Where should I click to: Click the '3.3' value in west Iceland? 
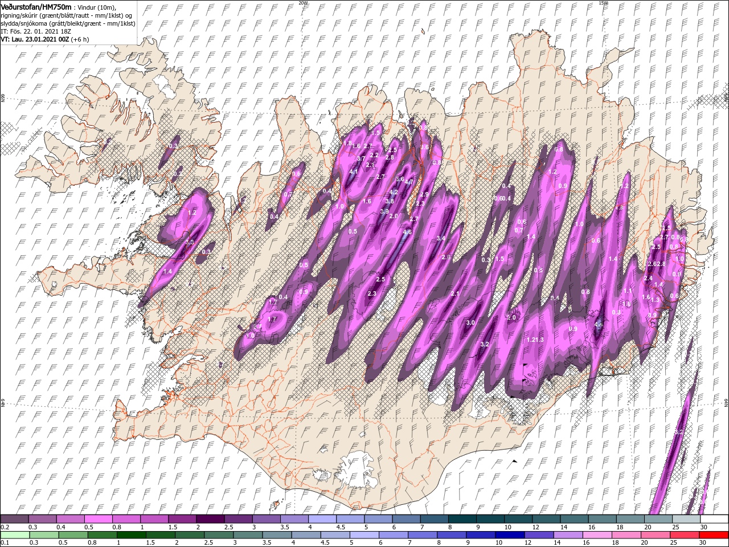pos(190,242)
